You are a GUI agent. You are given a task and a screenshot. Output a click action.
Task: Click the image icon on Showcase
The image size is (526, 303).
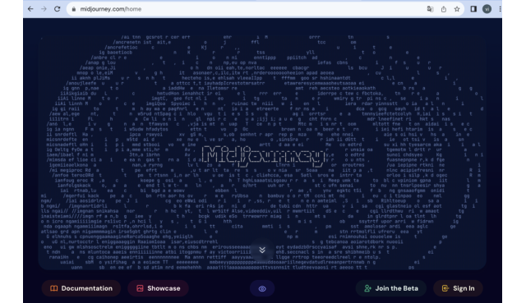pyautogui.click(x=140, y=288)
